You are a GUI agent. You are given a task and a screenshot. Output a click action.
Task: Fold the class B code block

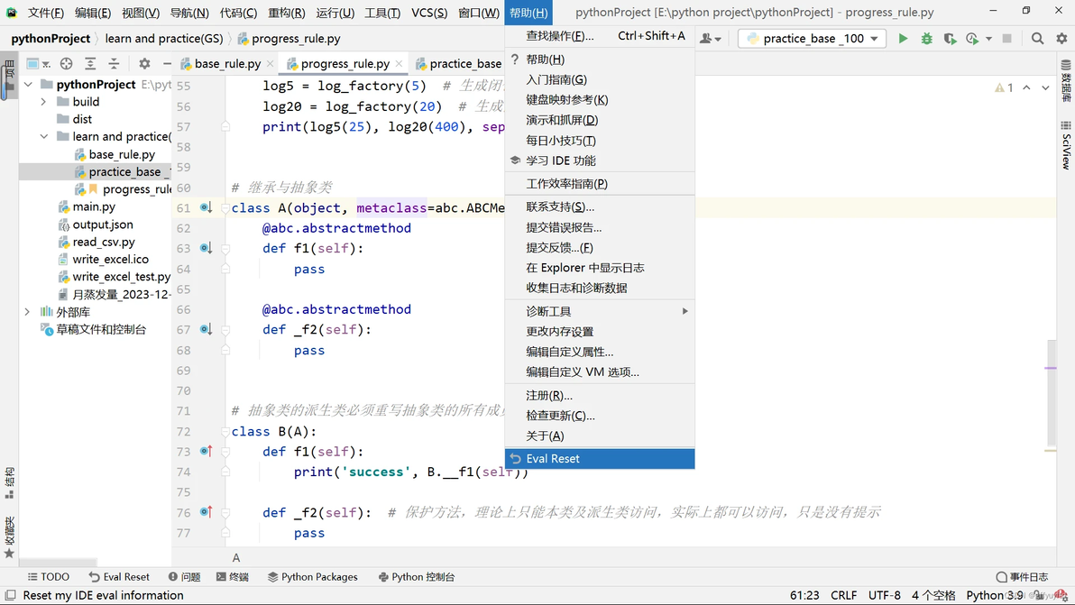click(225, 432)
